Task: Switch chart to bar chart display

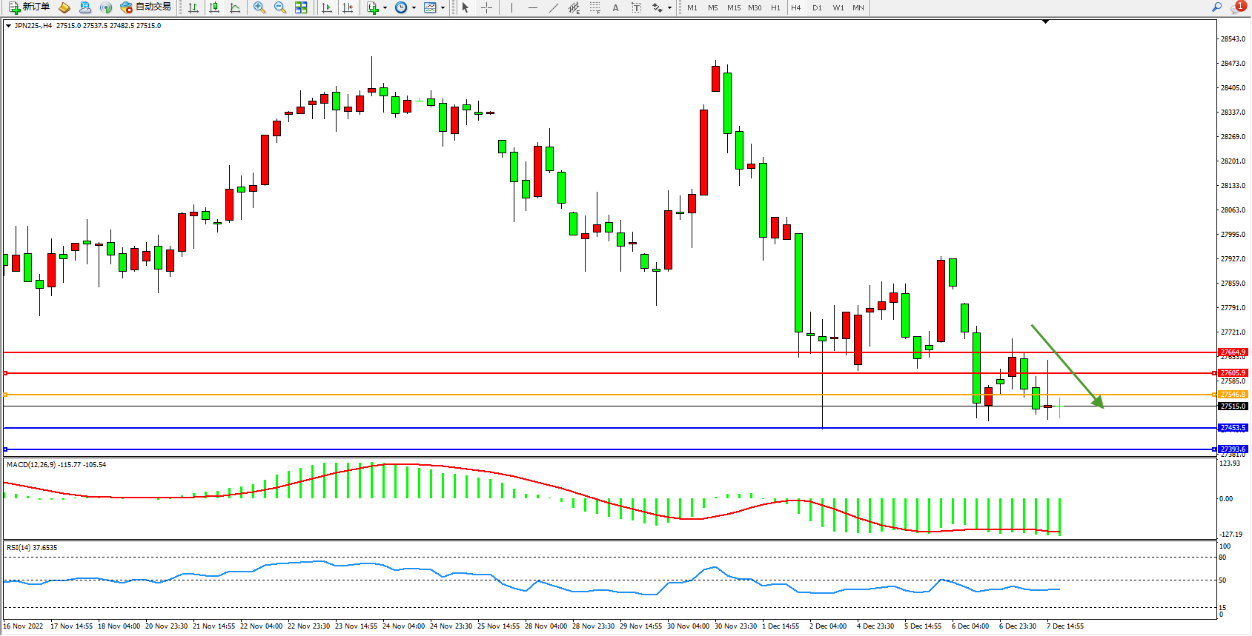Action: point(193,7)
